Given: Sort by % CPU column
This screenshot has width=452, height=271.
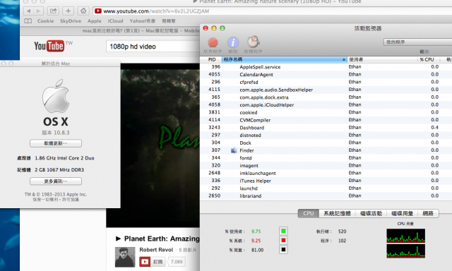Looking at the screenshot, I should (x=429, y=59).
